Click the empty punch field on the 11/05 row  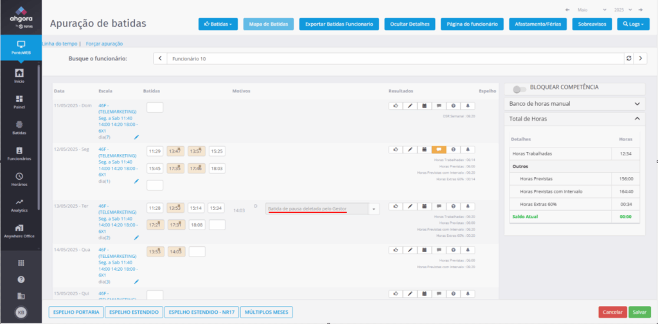click(x=155, y=107)
